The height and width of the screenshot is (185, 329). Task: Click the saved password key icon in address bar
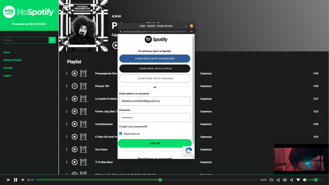(191, 31)
